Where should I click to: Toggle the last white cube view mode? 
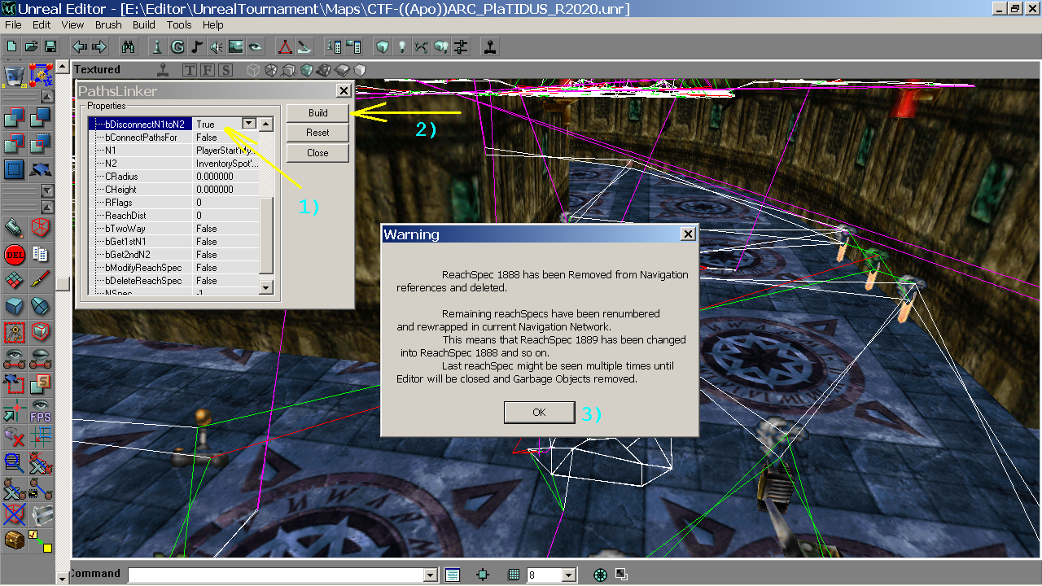tap(360, 70)
